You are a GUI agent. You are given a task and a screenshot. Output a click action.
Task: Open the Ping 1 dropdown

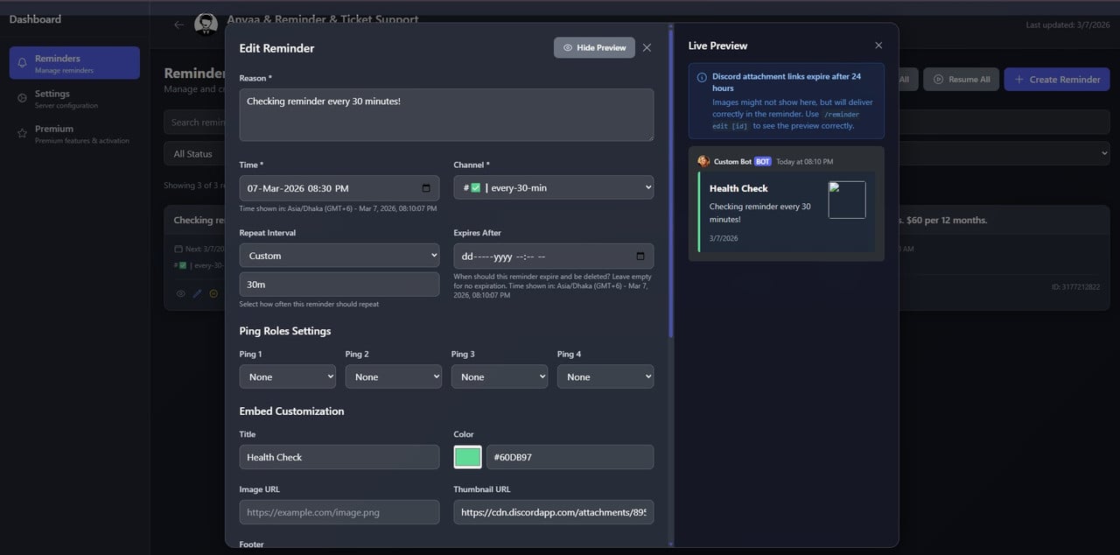coord(287,376)
